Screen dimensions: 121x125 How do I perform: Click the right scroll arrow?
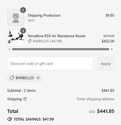(112, 49)
